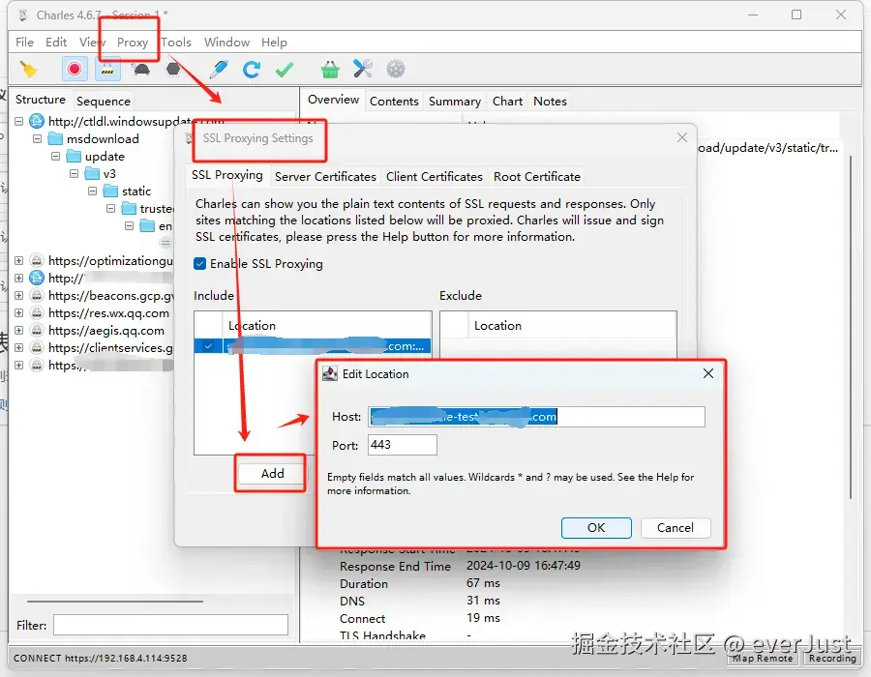This screenshot has width=871, height=677.
Task: Click the Recording status bar button
Action: 832,658
